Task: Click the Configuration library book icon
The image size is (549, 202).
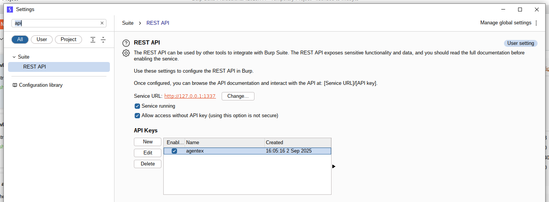Action: pos(15,85)
